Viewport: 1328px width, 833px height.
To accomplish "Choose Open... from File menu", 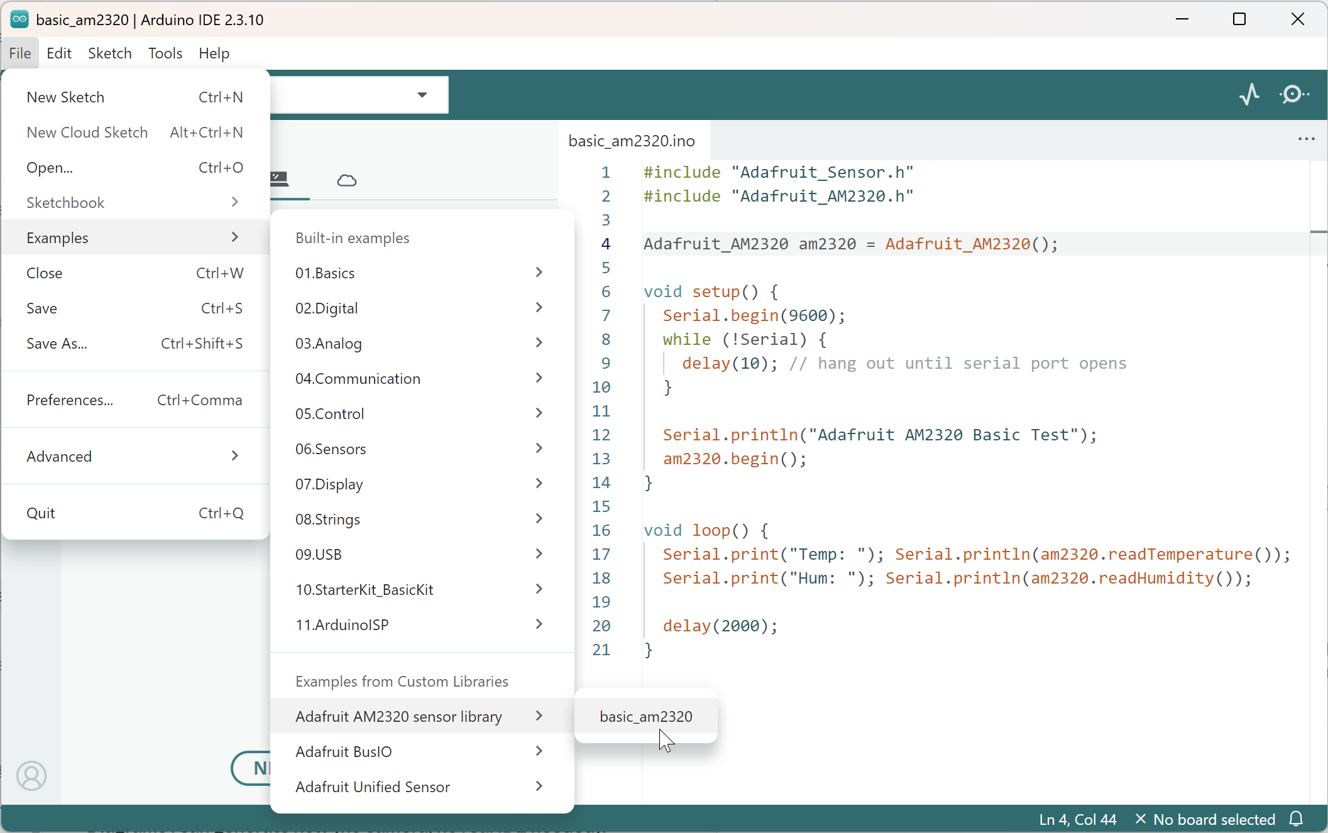I will coord(136,167).
